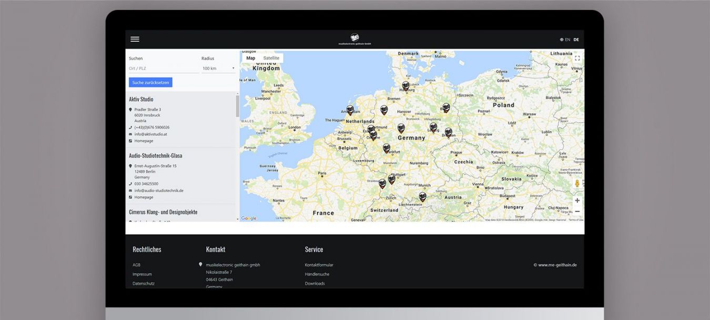Select the dealer marker near Strasbourg
Screen dimensions: 710x320
pyautogui.click(x=382, y=184)
